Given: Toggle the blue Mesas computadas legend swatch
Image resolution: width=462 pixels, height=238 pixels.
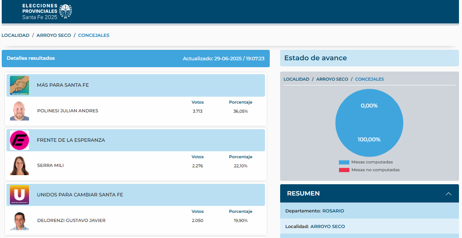Looking at the screenshot, I should (x=344, y=162).
